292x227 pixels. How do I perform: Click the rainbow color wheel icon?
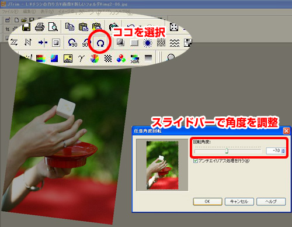tap(95, 59)
